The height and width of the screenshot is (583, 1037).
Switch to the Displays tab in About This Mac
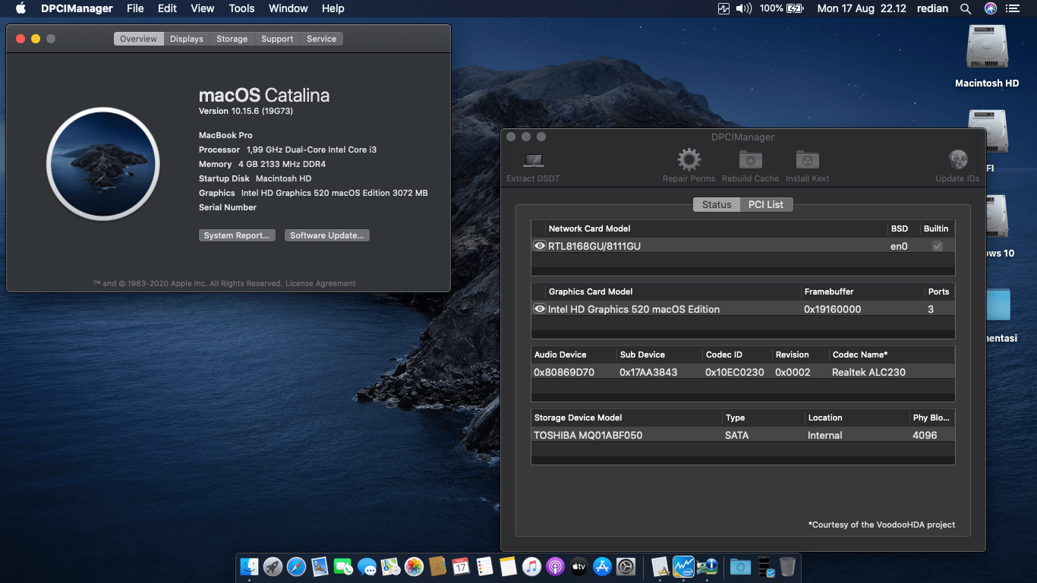pos(187,39)
